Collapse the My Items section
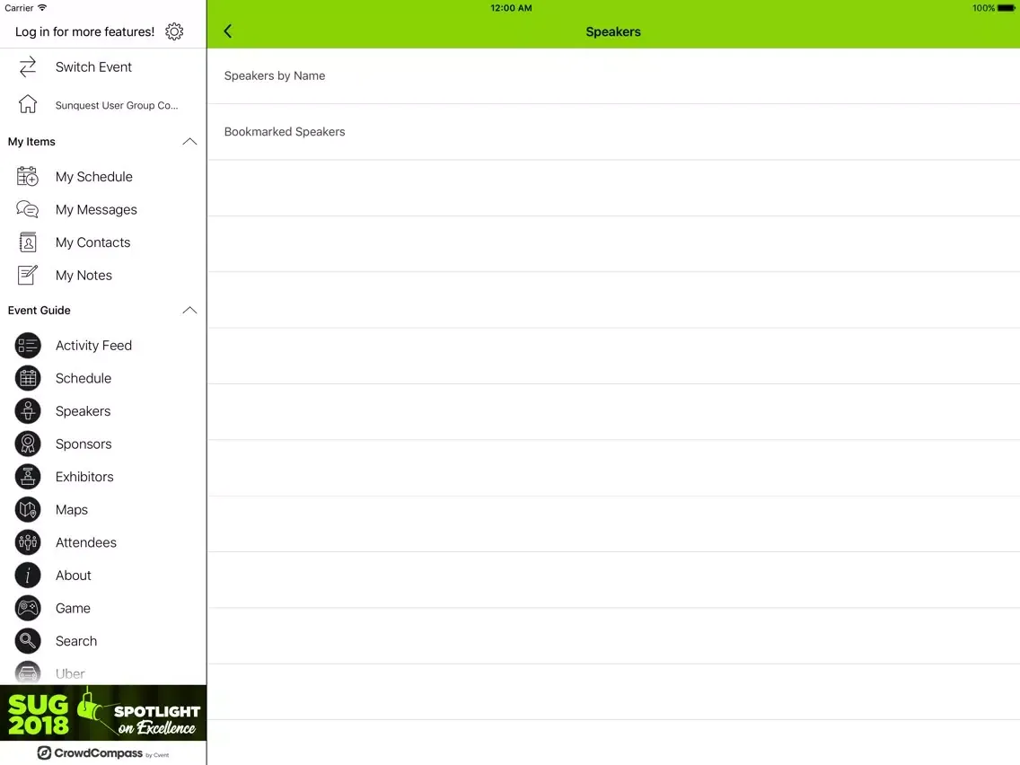The image size is (1020, 765). [189, 141]
